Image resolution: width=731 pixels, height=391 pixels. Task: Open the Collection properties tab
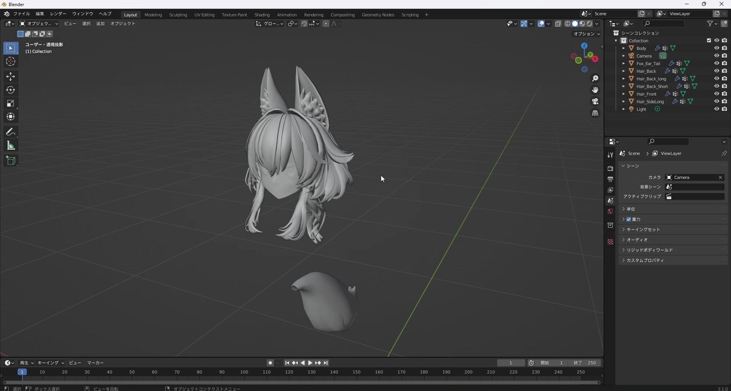pos(610,225)
